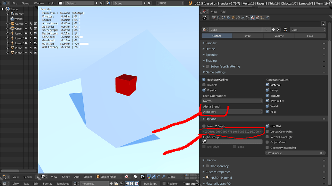Screen dimensions: 332x186
Task: Enable the Invisible checkbox
Action: [x=204, y=85]
